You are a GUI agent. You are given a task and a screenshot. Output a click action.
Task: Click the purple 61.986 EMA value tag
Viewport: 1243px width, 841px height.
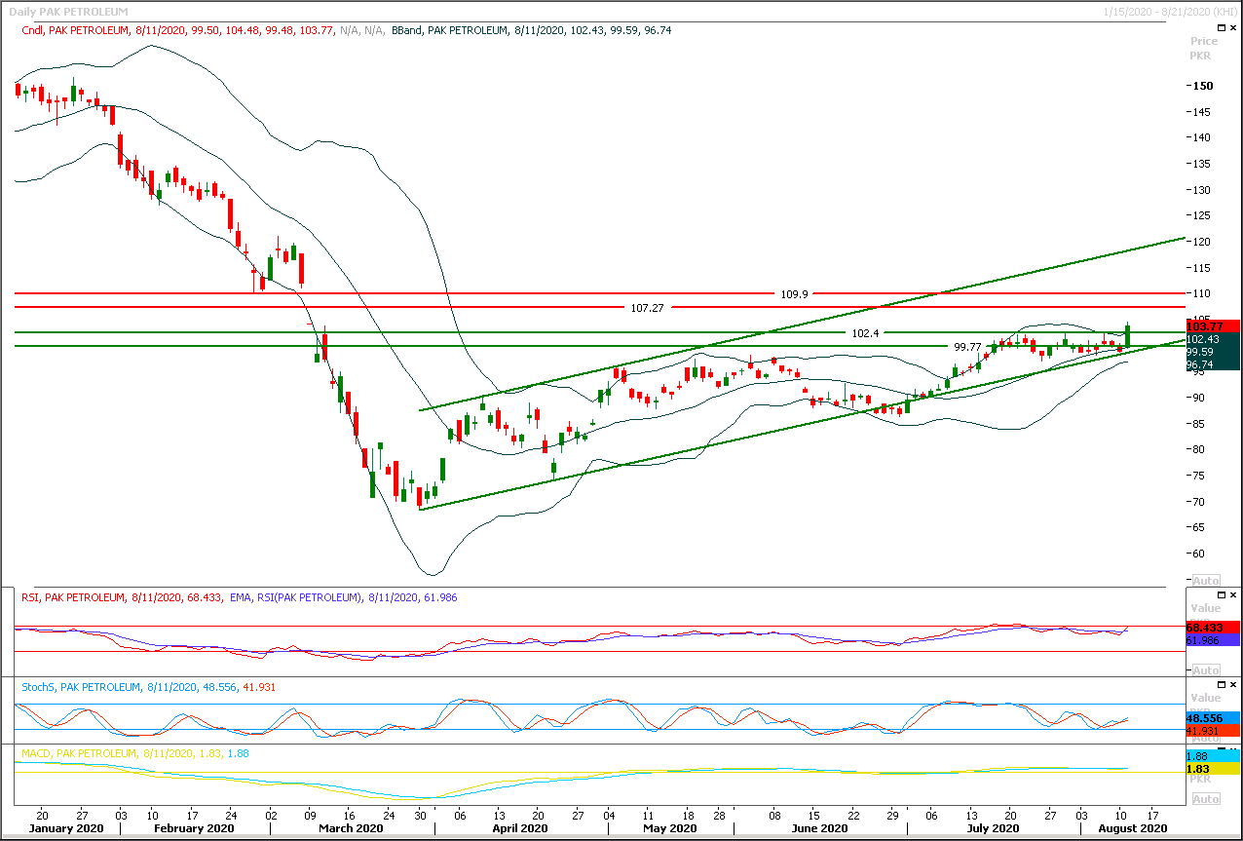coord(1212,640)
